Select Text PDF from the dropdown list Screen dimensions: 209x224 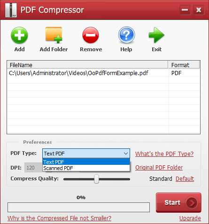pos(86,162)
